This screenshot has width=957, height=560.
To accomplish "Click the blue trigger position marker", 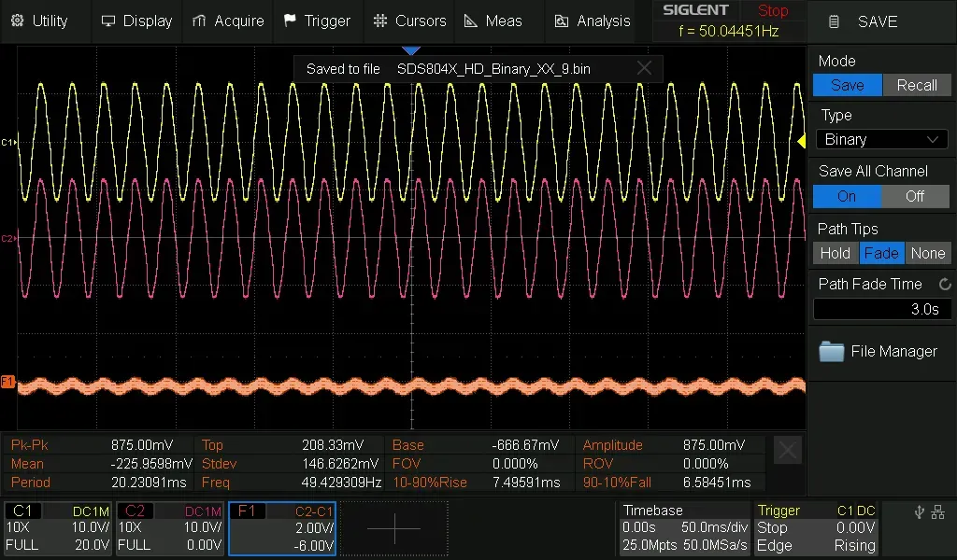I will pyautogui.click(x=410, y=49).
